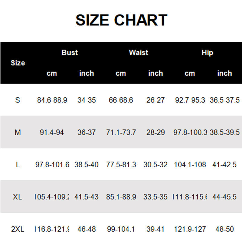The width and height of the screenshot is (242, 242).
Task: Click the SIZE CHART title
Action: (x=121, y=20)
